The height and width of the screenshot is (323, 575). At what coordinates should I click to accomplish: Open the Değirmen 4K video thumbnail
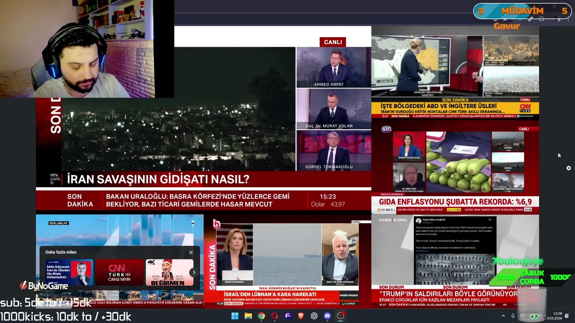[169, 272]
